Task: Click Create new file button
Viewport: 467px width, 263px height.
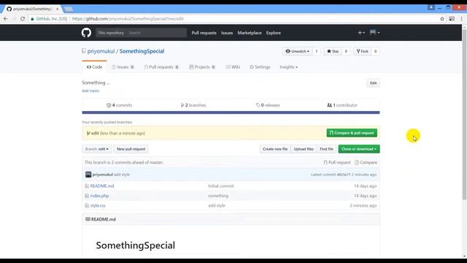Action: (x=275, y=149)
